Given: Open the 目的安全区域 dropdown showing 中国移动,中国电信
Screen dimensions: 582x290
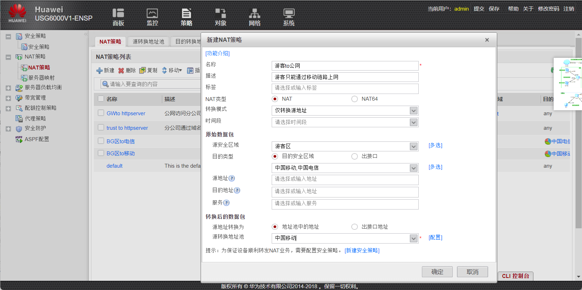Looking at the screenshot, I should click(413, 168).
